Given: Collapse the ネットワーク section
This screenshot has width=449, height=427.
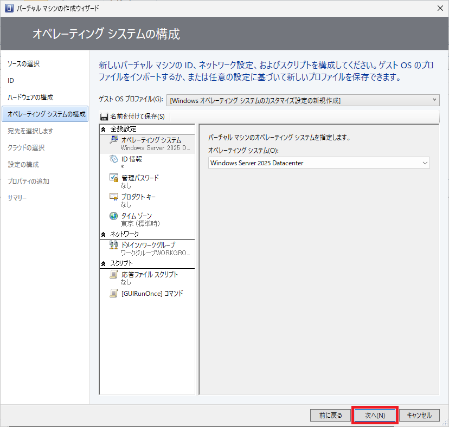Looking at the screenshot, I should tap(104, 235).
